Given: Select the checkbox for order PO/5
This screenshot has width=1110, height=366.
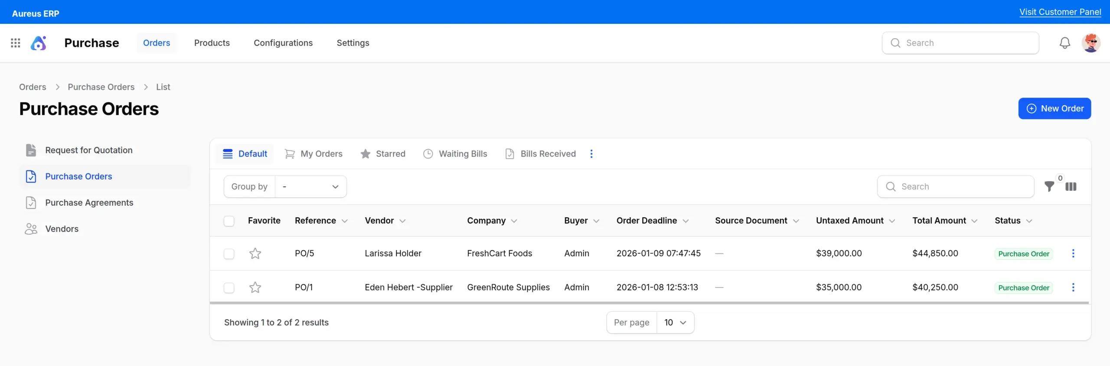Looking at the screenshot, I should 229,254.
